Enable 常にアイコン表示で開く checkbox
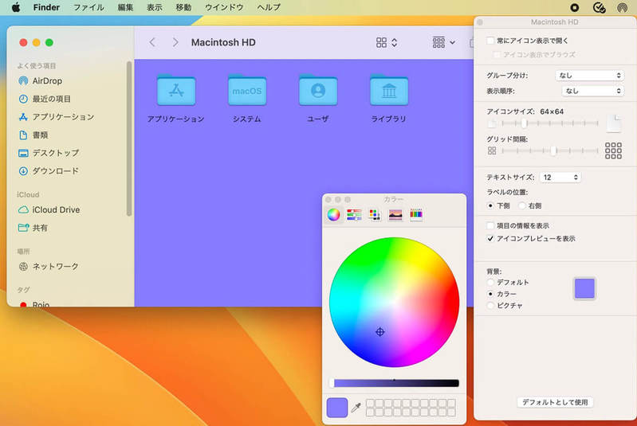This screenshot has height=426, width=637. (x=490, y=41)
